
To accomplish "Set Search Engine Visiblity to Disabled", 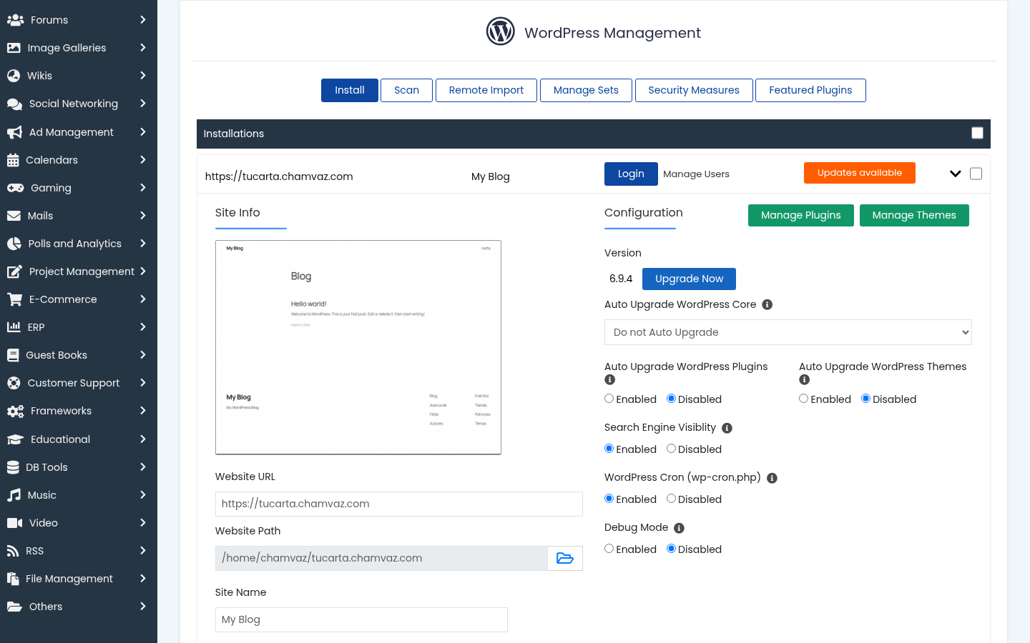I will click(672, 449).
